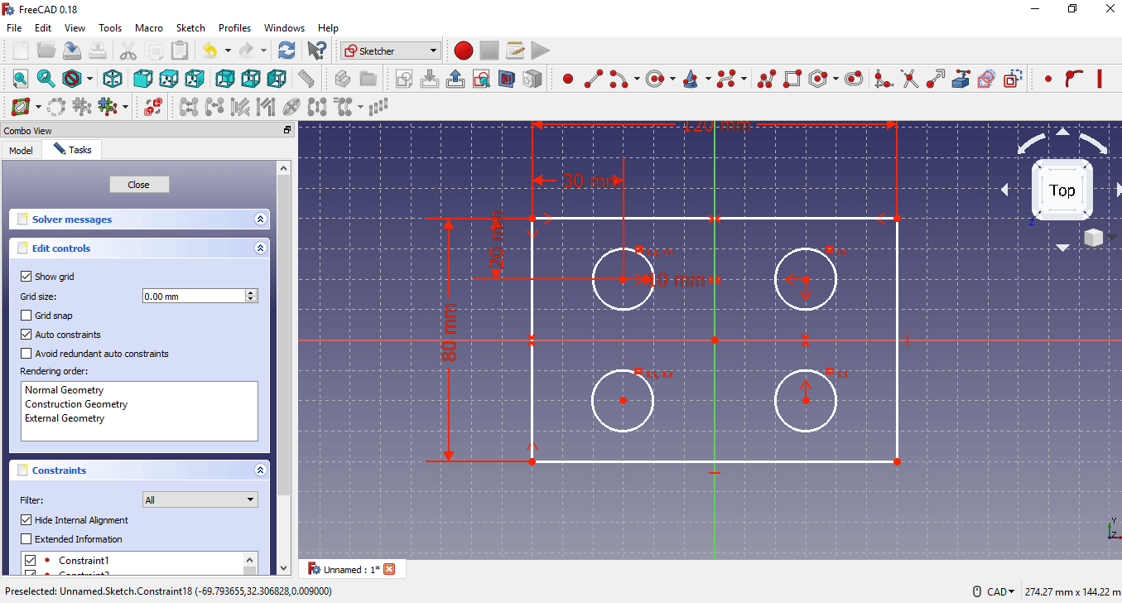Select the Create regular polygon tool
This screenshot has width=1122, height=603.
point(818,79)
